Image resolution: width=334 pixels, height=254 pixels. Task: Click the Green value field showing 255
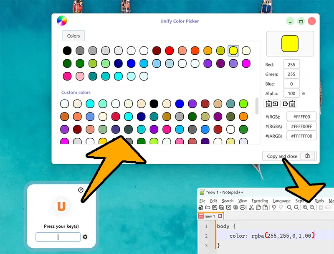tap(291, 74)
